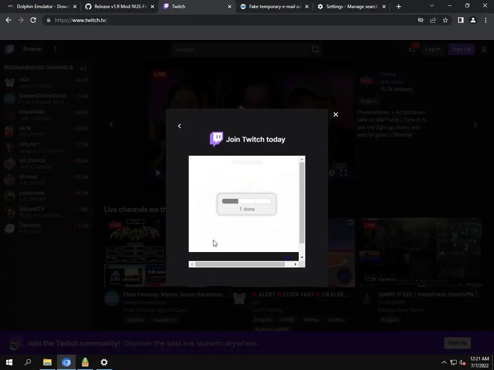The image size is (494, 370).
Task: View site information via the lock icon
Action: coord(48,20)
